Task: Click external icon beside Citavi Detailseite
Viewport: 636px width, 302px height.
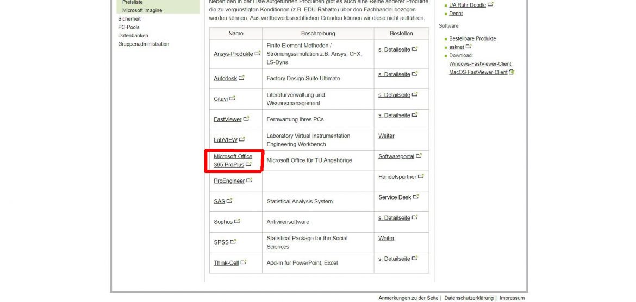Action: pyautogui.click(x=415, y=94)
